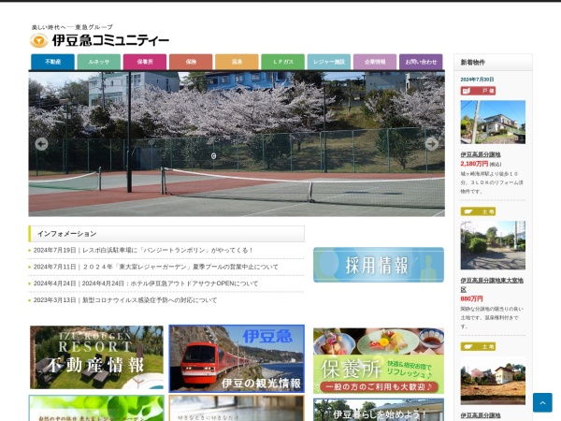Open the 不動産情報 Izu Kougen Resort banner

point(96,357)
